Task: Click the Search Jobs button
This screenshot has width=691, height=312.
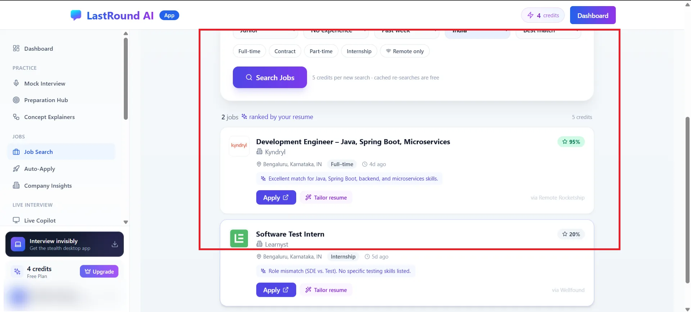Action: pyautogui.click(x=270, y=77)
